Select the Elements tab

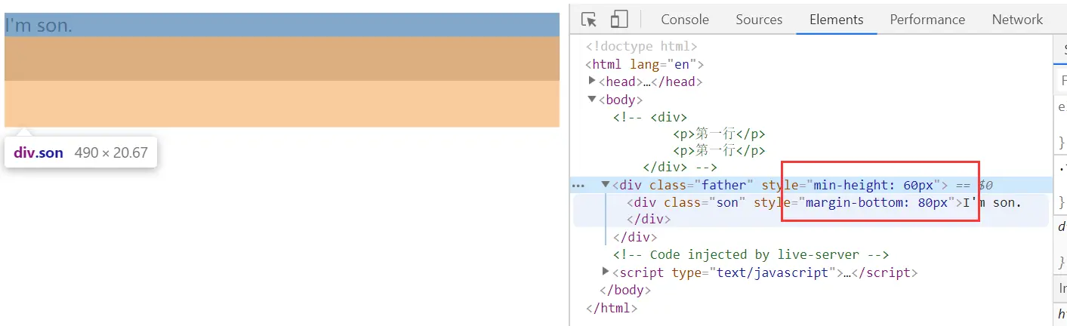pyautogui.click(x=836, y=20)
